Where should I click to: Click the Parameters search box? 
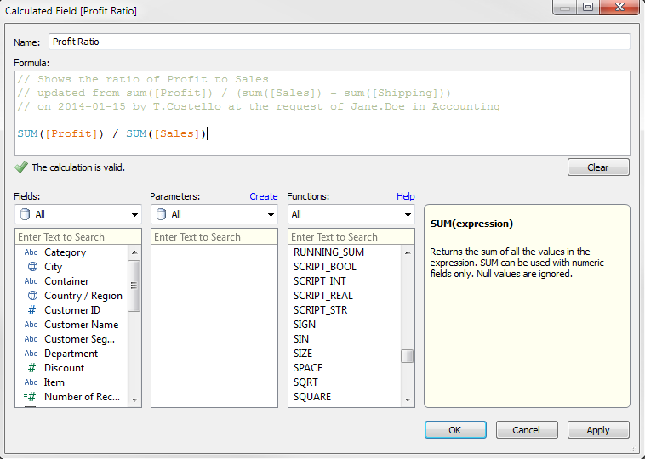coord(214,236)
